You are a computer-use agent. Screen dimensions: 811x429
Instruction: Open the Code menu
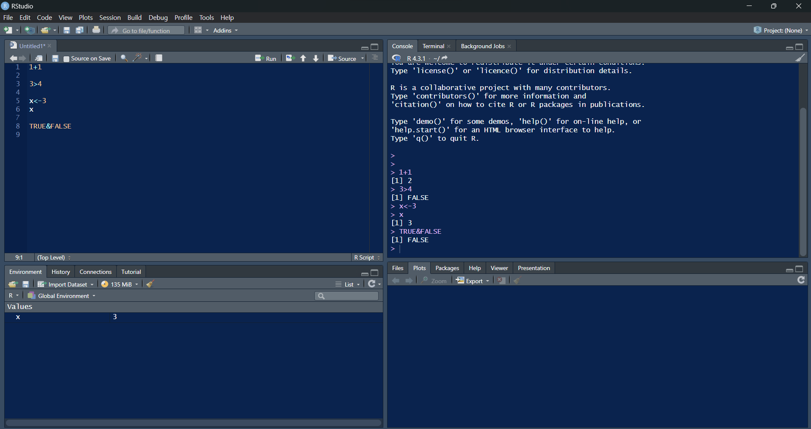point(44,17)
